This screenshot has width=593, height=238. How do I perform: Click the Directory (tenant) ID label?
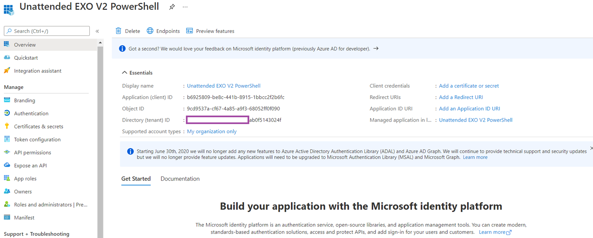[x=146, y=120]
